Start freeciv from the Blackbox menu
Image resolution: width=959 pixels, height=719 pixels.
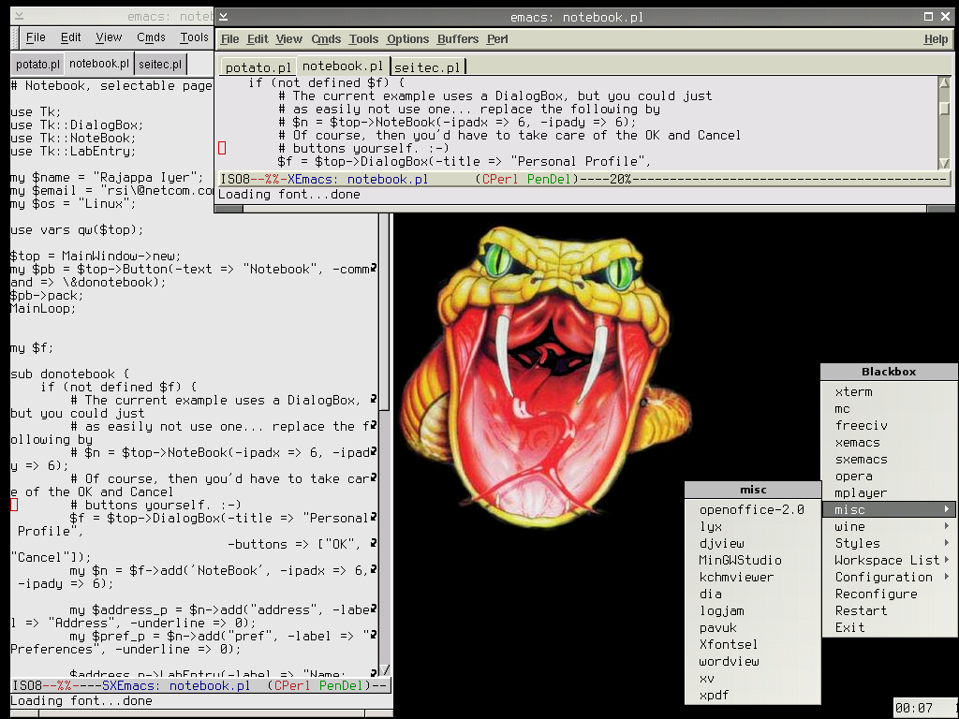pyautogui.click(x=890, y=426)
